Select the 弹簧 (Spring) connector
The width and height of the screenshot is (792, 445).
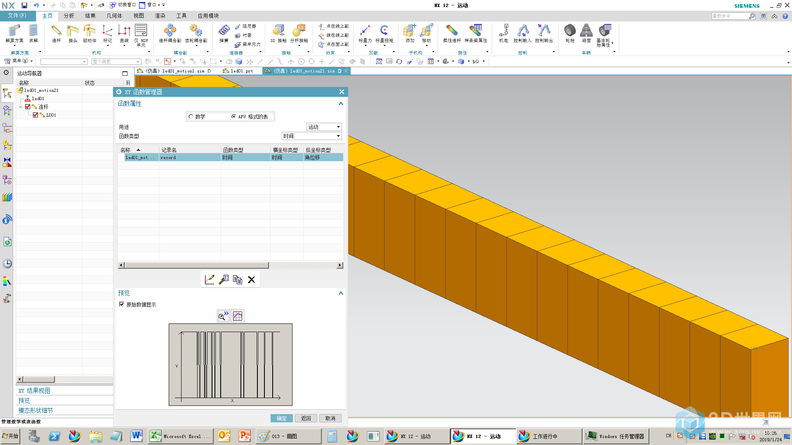224,33
